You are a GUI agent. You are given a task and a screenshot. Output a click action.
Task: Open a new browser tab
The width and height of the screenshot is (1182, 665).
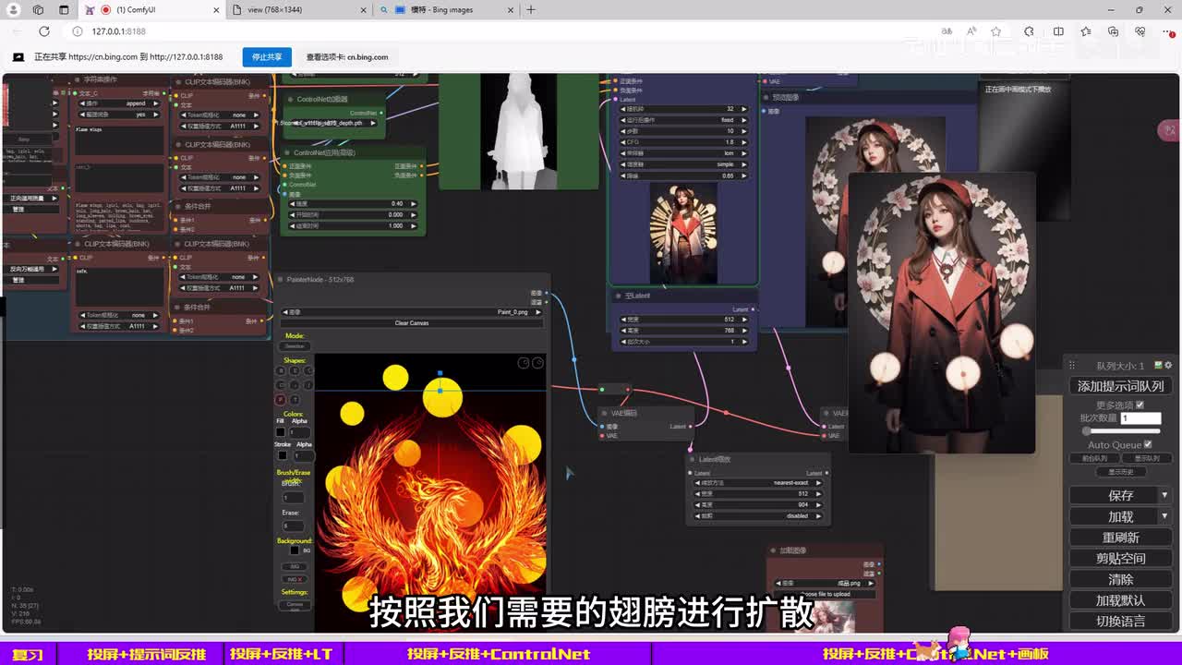(x=531, y=10)
